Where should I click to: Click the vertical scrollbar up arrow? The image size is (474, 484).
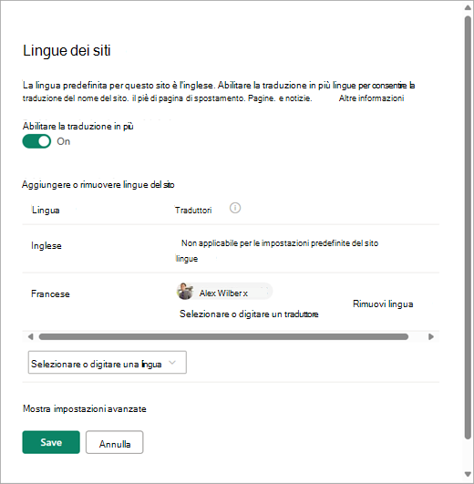(x=468, y=7)
